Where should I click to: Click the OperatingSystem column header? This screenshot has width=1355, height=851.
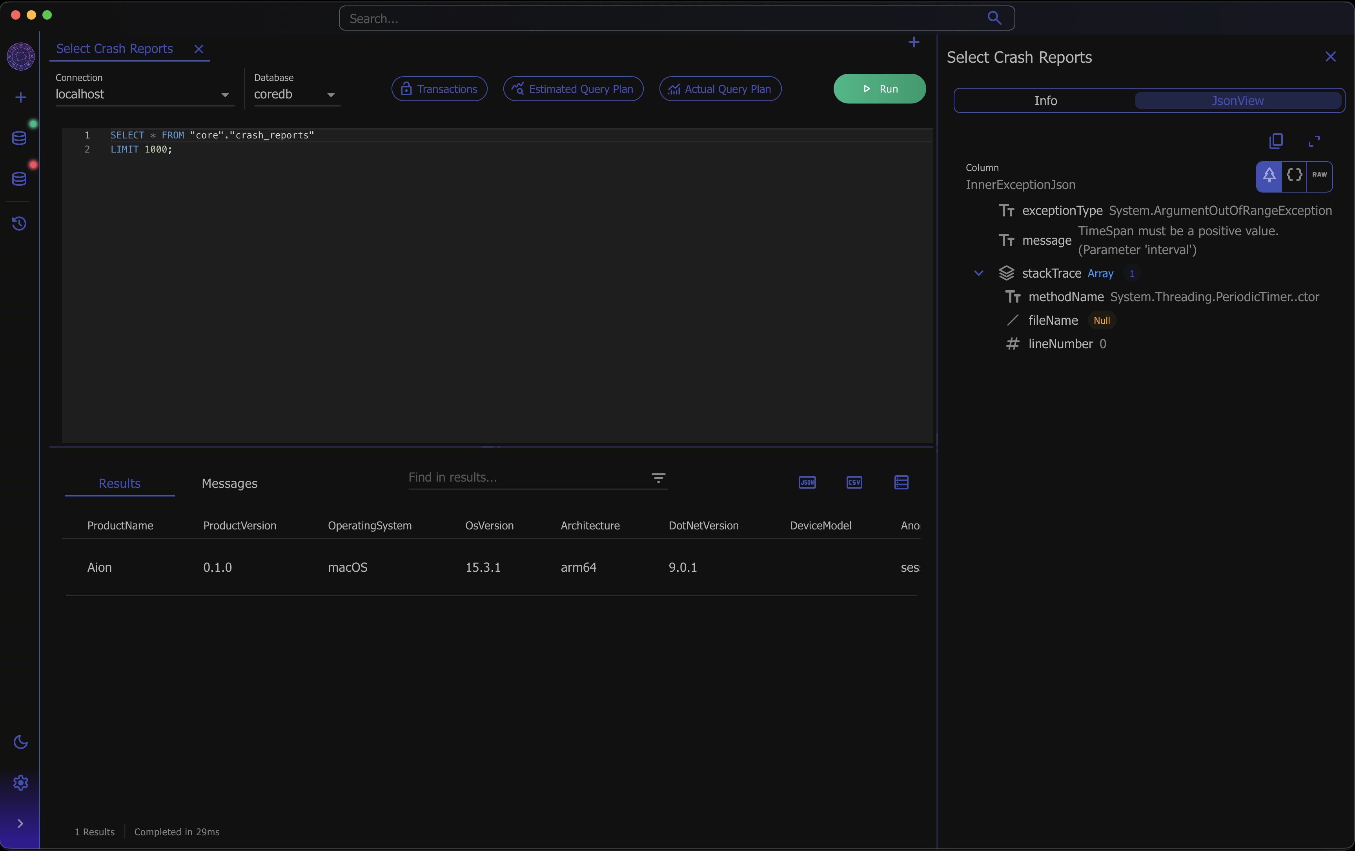tap(370, 526)
